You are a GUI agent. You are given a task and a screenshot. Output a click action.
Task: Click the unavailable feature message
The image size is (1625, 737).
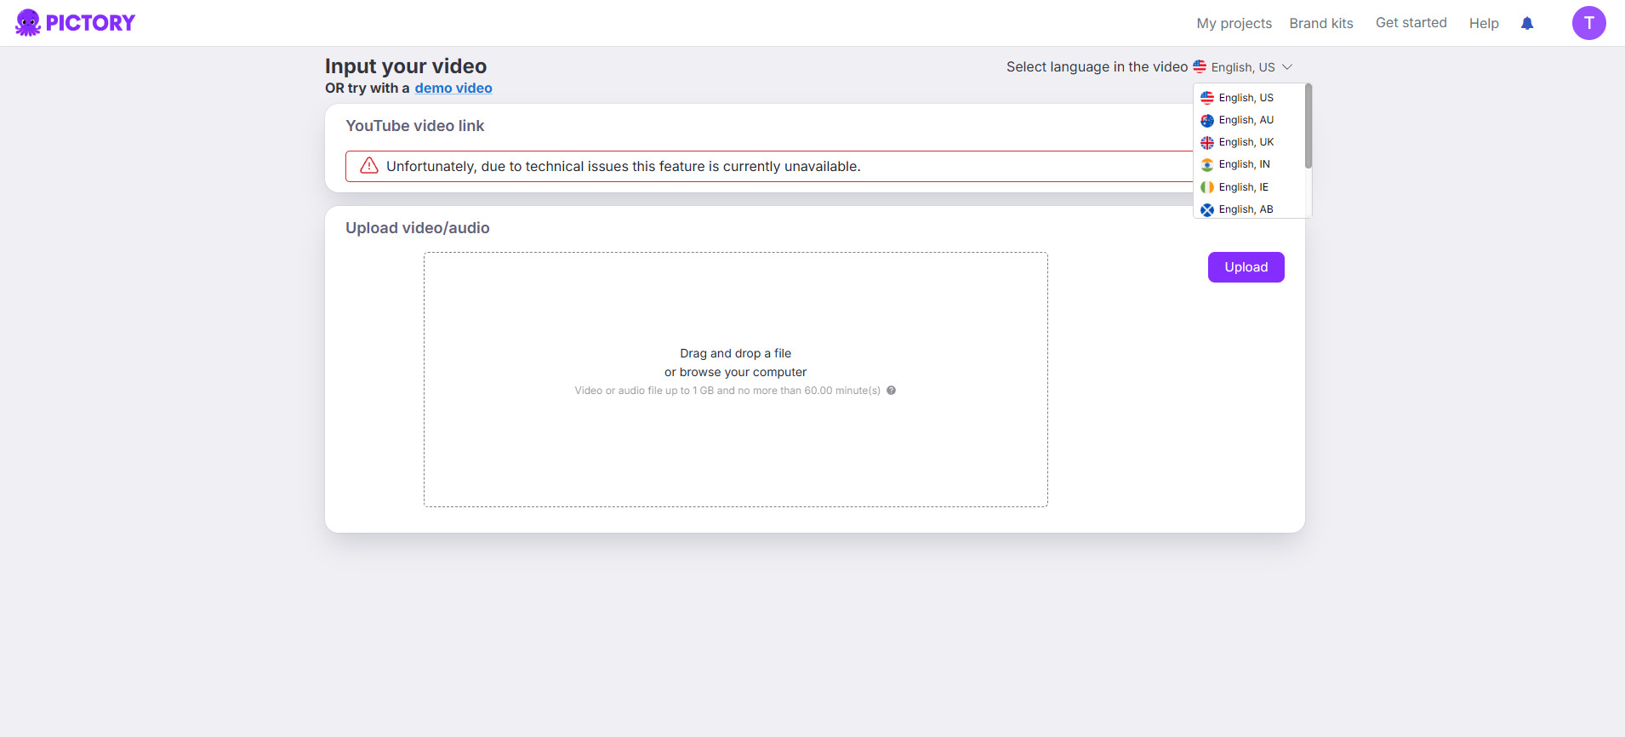click(624, 167)
